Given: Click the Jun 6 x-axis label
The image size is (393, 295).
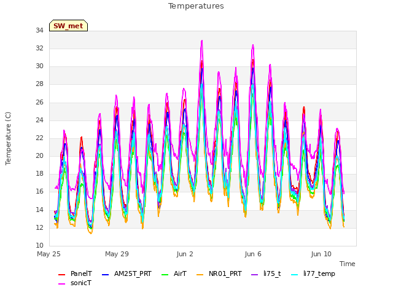Looking at the screenshot, I should tap(253, 254).
